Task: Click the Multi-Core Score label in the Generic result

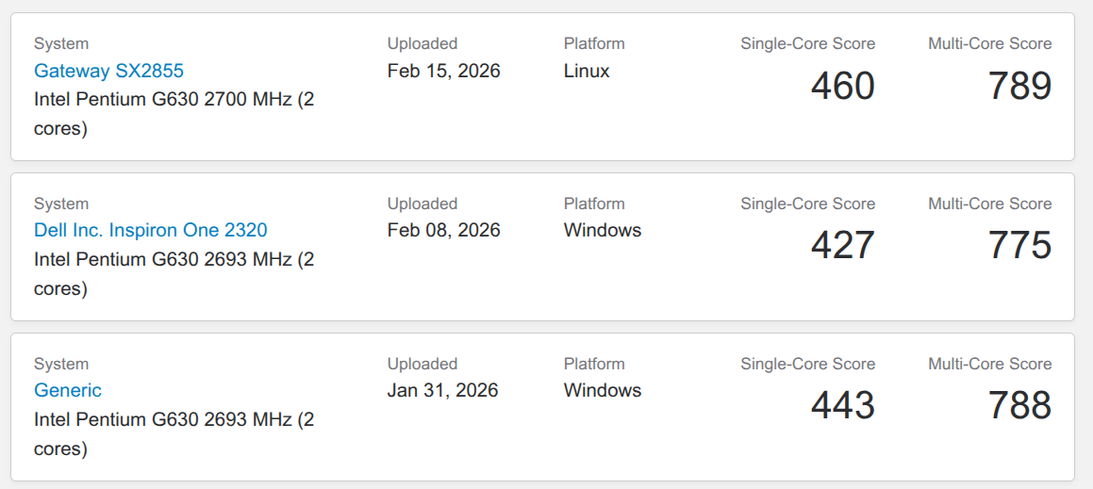Action: pyautogui.click(x=989, y=364)
